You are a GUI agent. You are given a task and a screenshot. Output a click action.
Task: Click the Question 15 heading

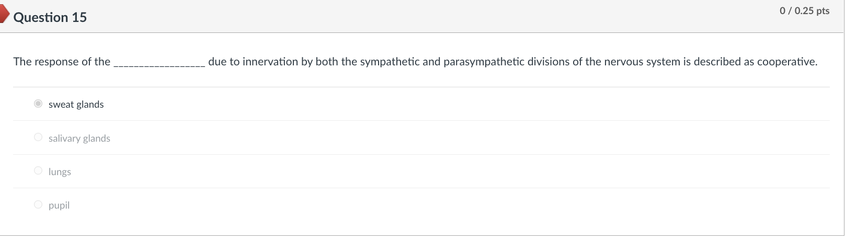tap(50, 17)
